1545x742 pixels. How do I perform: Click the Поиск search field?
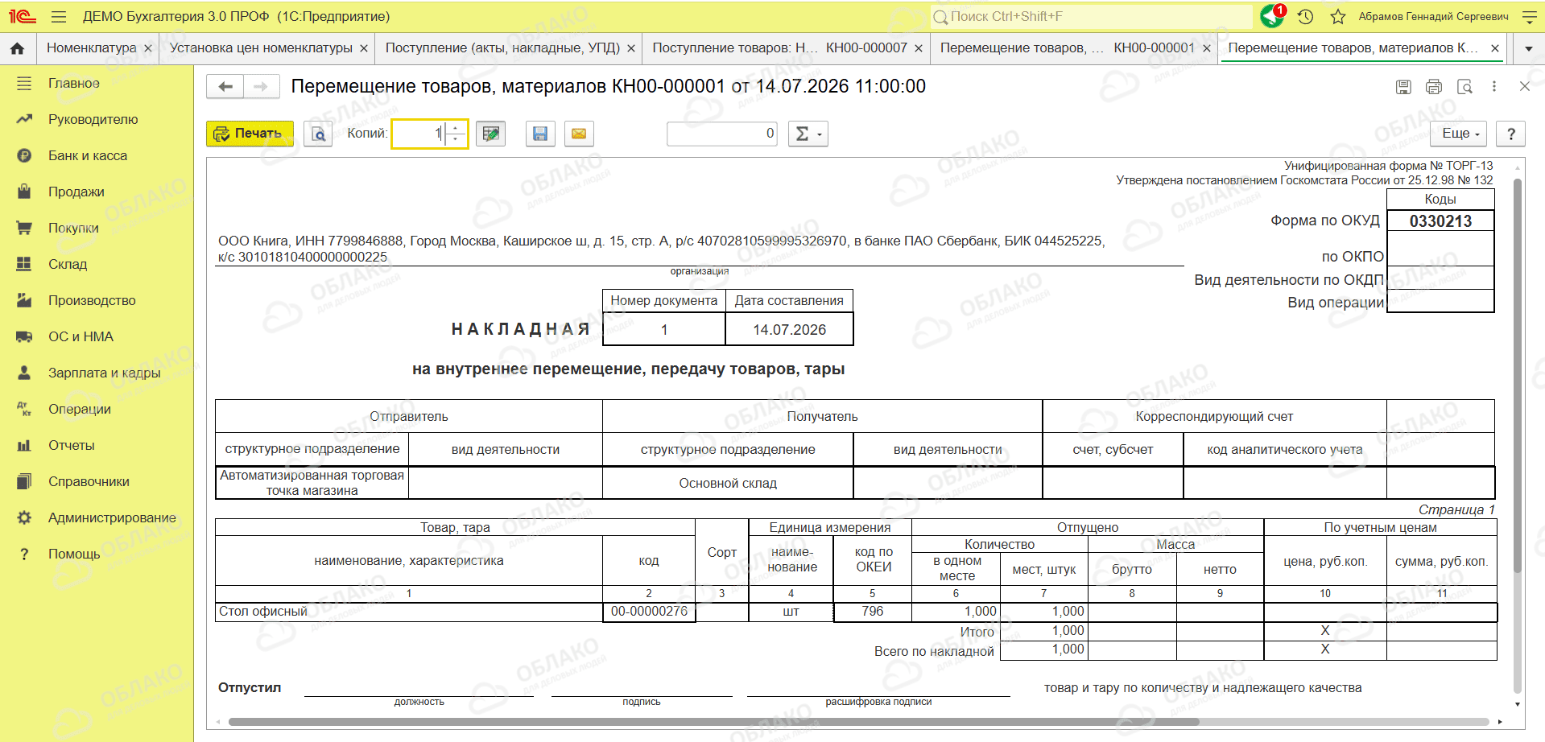point(1091,16)
